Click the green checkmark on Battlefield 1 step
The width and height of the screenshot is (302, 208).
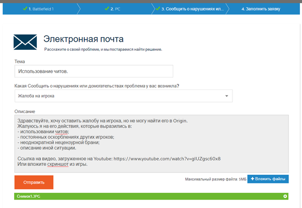coord(24,9)
